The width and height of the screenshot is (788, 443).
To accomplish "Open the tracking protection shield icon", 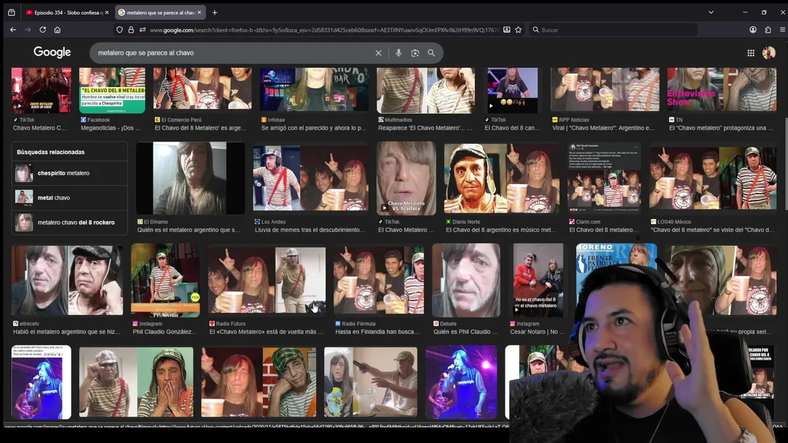I will coord(119,30).
